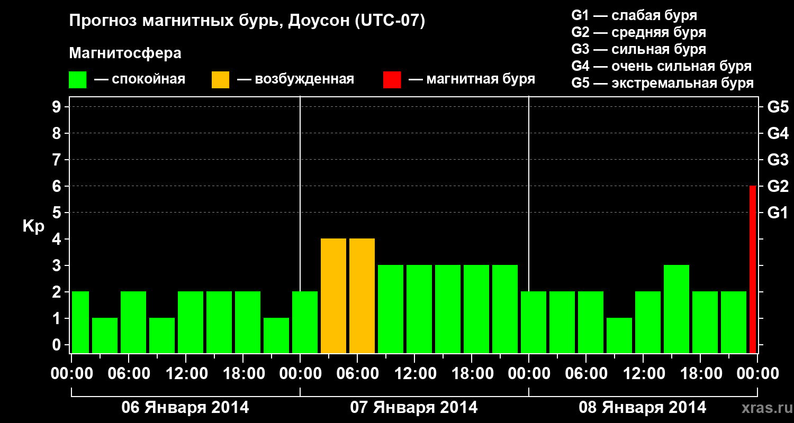Click the right-axis 'G5' label
Viewport: 794px width, 423px height.
tap(778, 107)
